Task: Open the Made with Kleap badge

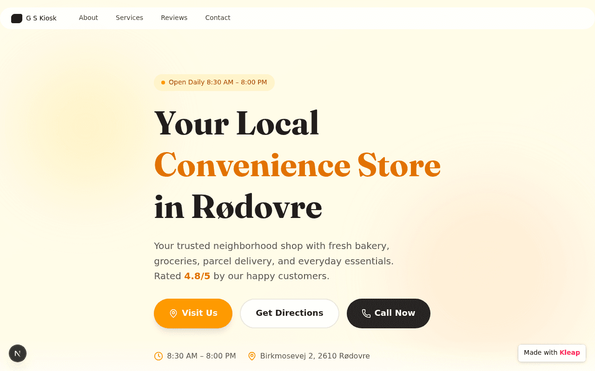Action: click(552, 353)
